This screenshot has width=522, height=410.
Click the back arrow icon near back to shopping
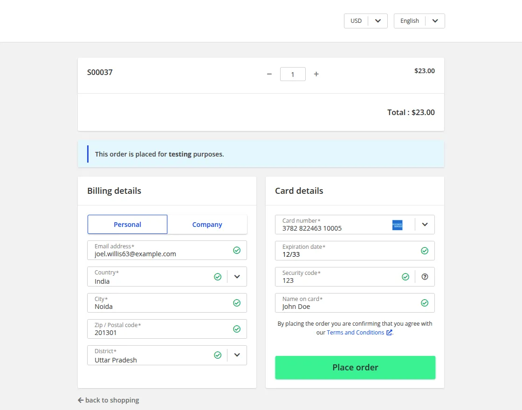tap(81, 400)
